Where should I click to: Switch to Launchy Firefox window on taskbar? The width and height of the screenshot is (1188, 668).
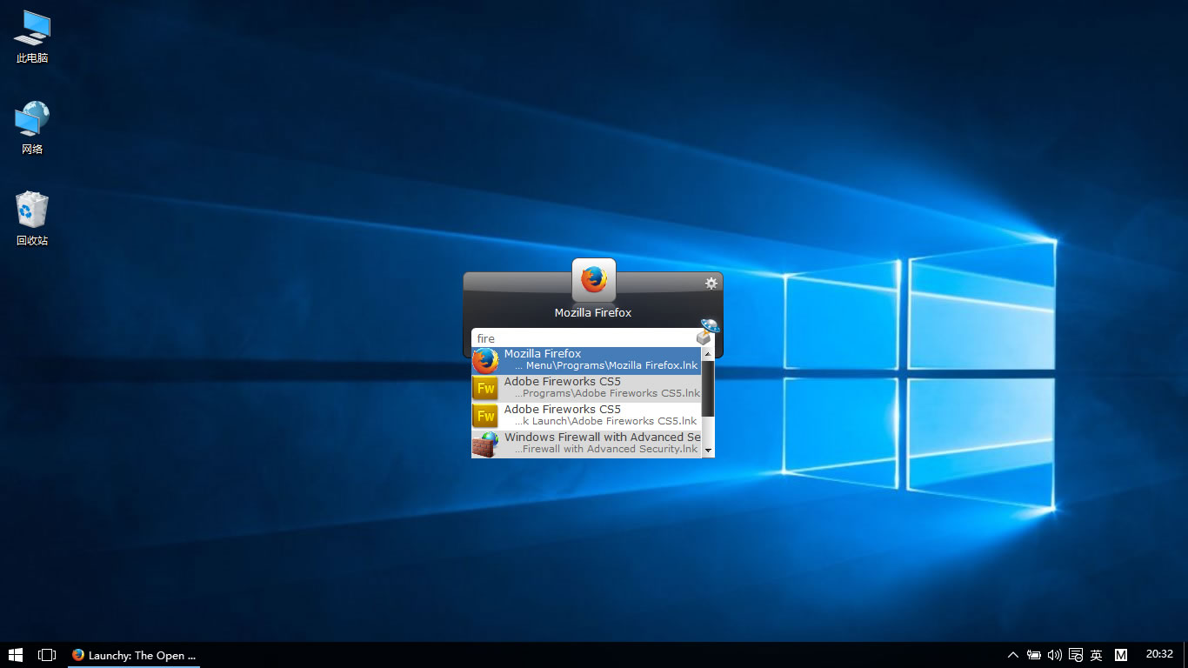(134, 655)
